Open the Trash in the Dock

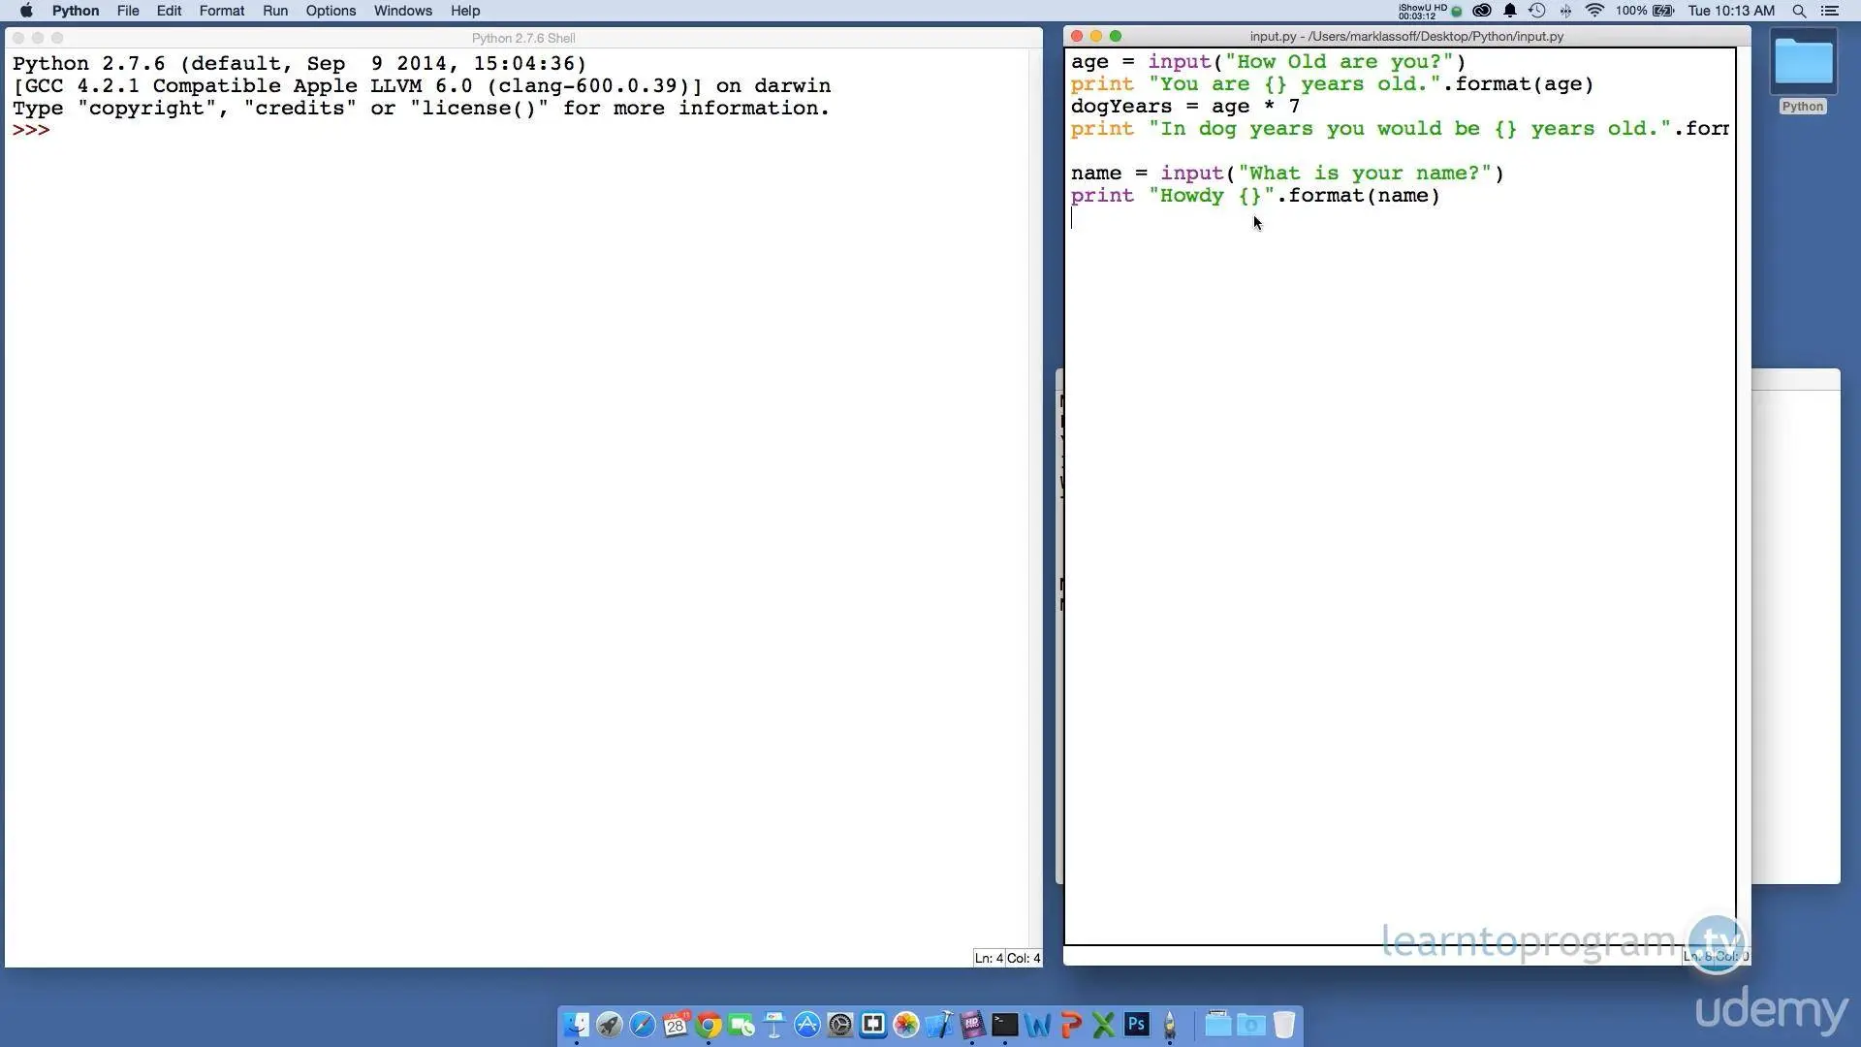1284,1025
